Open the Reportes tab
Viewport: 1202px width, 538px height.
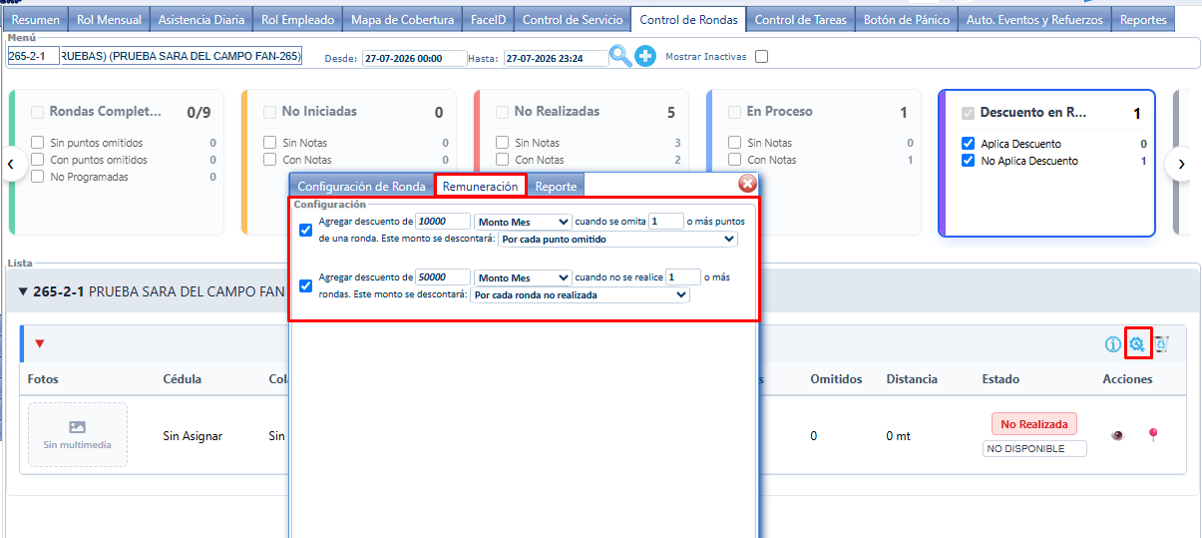[x=1143, y=19]
